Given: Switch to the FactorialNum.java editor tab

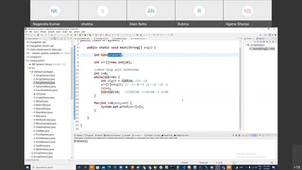Looking at the screenshot, I should (83, 39).
